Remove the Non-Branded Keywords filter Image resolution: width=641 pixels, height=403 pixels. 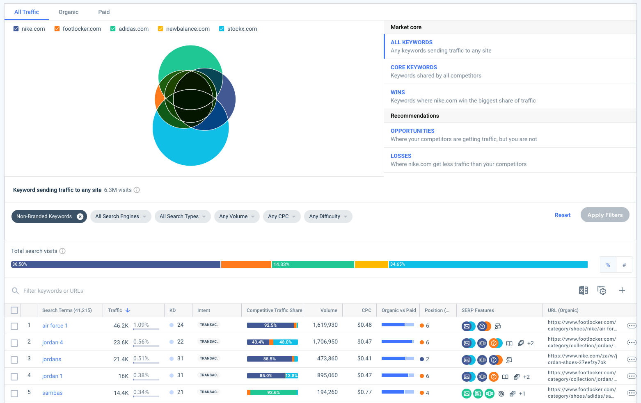click(x=80, y=216)
